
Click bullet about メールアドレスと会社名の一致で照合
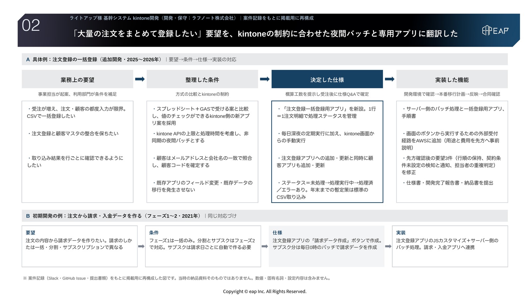202,162
